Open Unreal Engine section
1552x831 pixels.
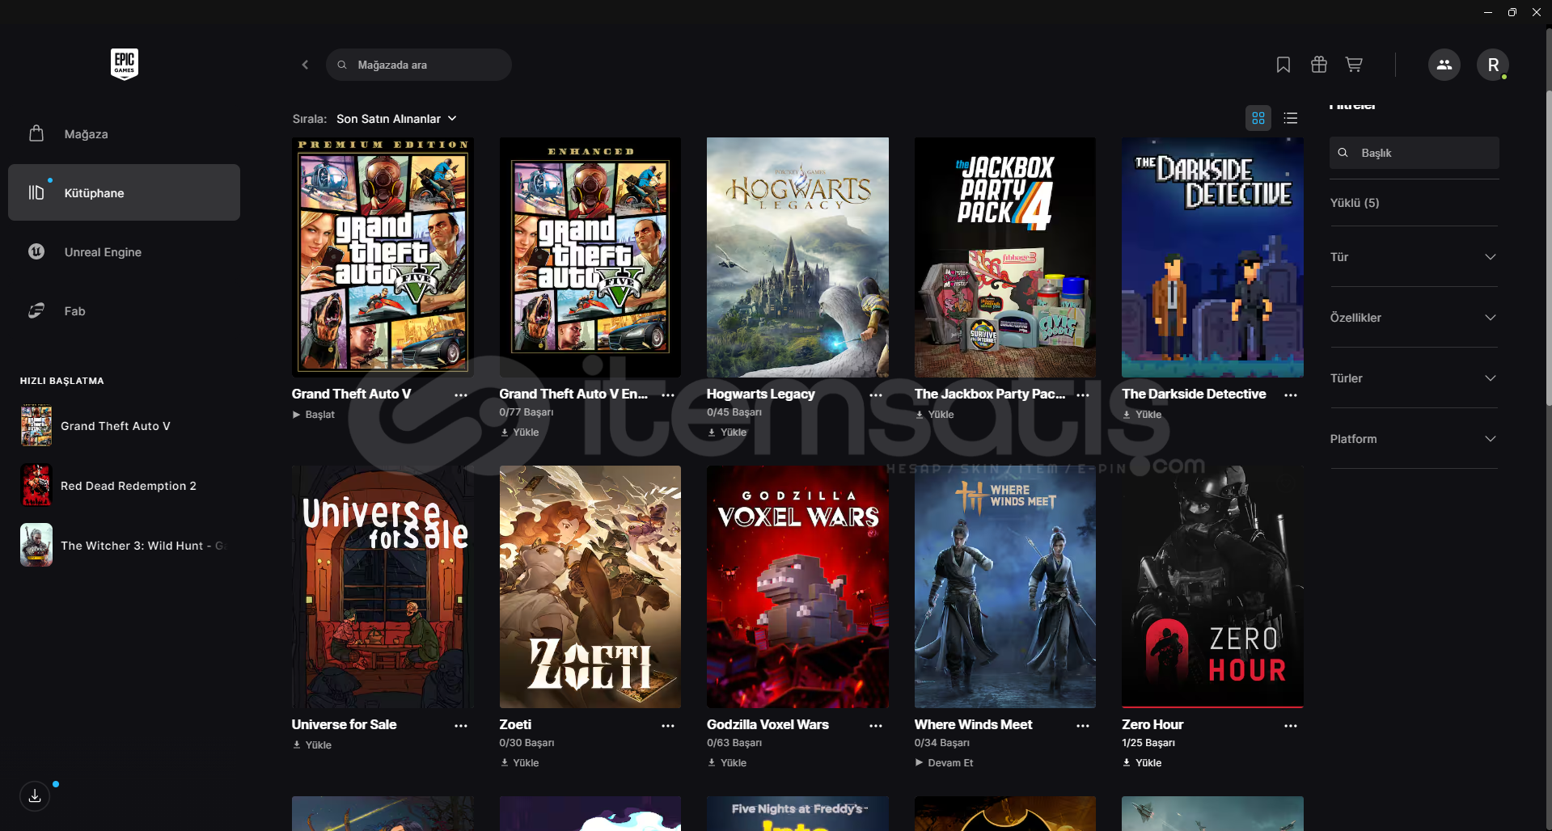pyautogui.click(x=124, y=252)
